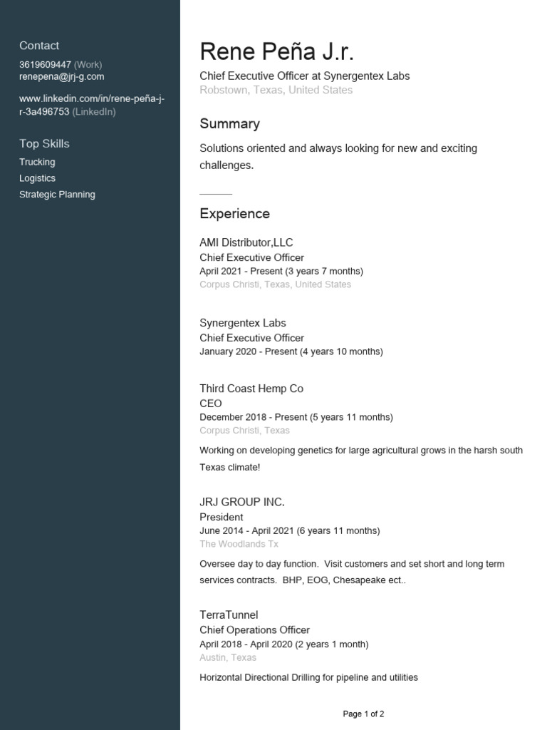Viewport: 547px width, 730px height.
Task: Click the Robstown, Texas location text
Action: pyautogui.click(x=276, y=90)
